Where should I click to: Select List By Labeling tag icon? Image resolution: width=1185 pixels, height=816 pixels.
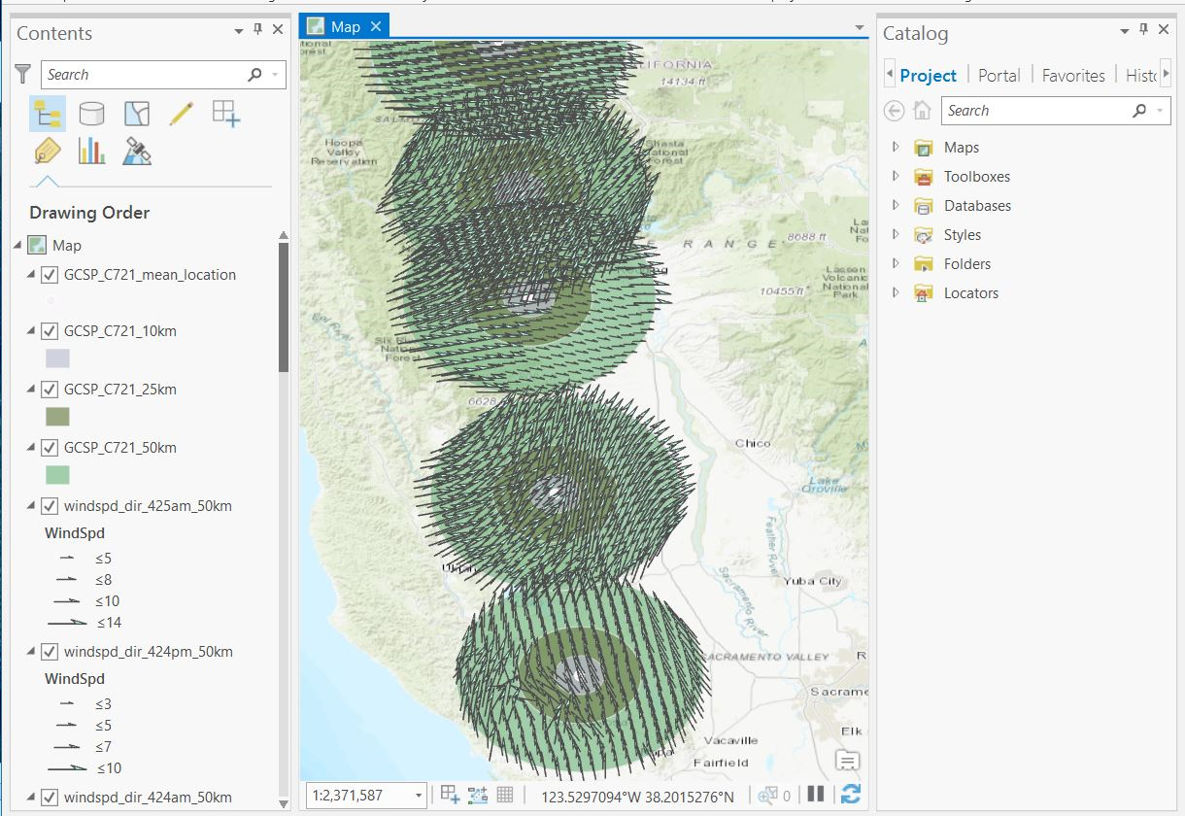47,152
